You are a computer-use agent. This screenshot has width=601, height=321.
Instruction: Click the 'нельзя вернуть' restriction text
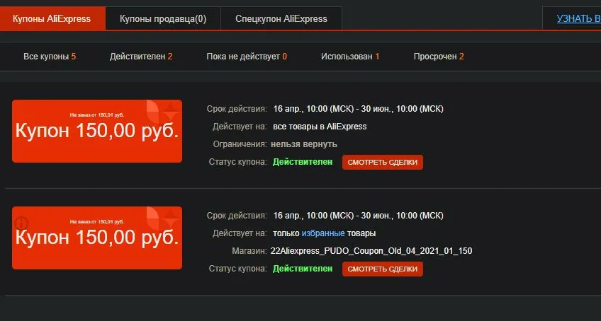click(304, 144)
